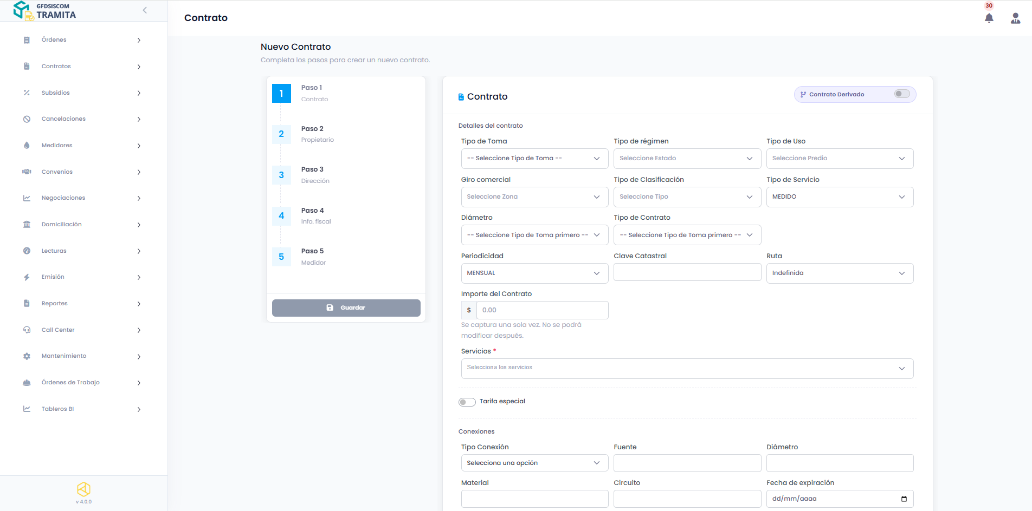Open the Tipo de Toma dropdown

click(x=534, y=159)
